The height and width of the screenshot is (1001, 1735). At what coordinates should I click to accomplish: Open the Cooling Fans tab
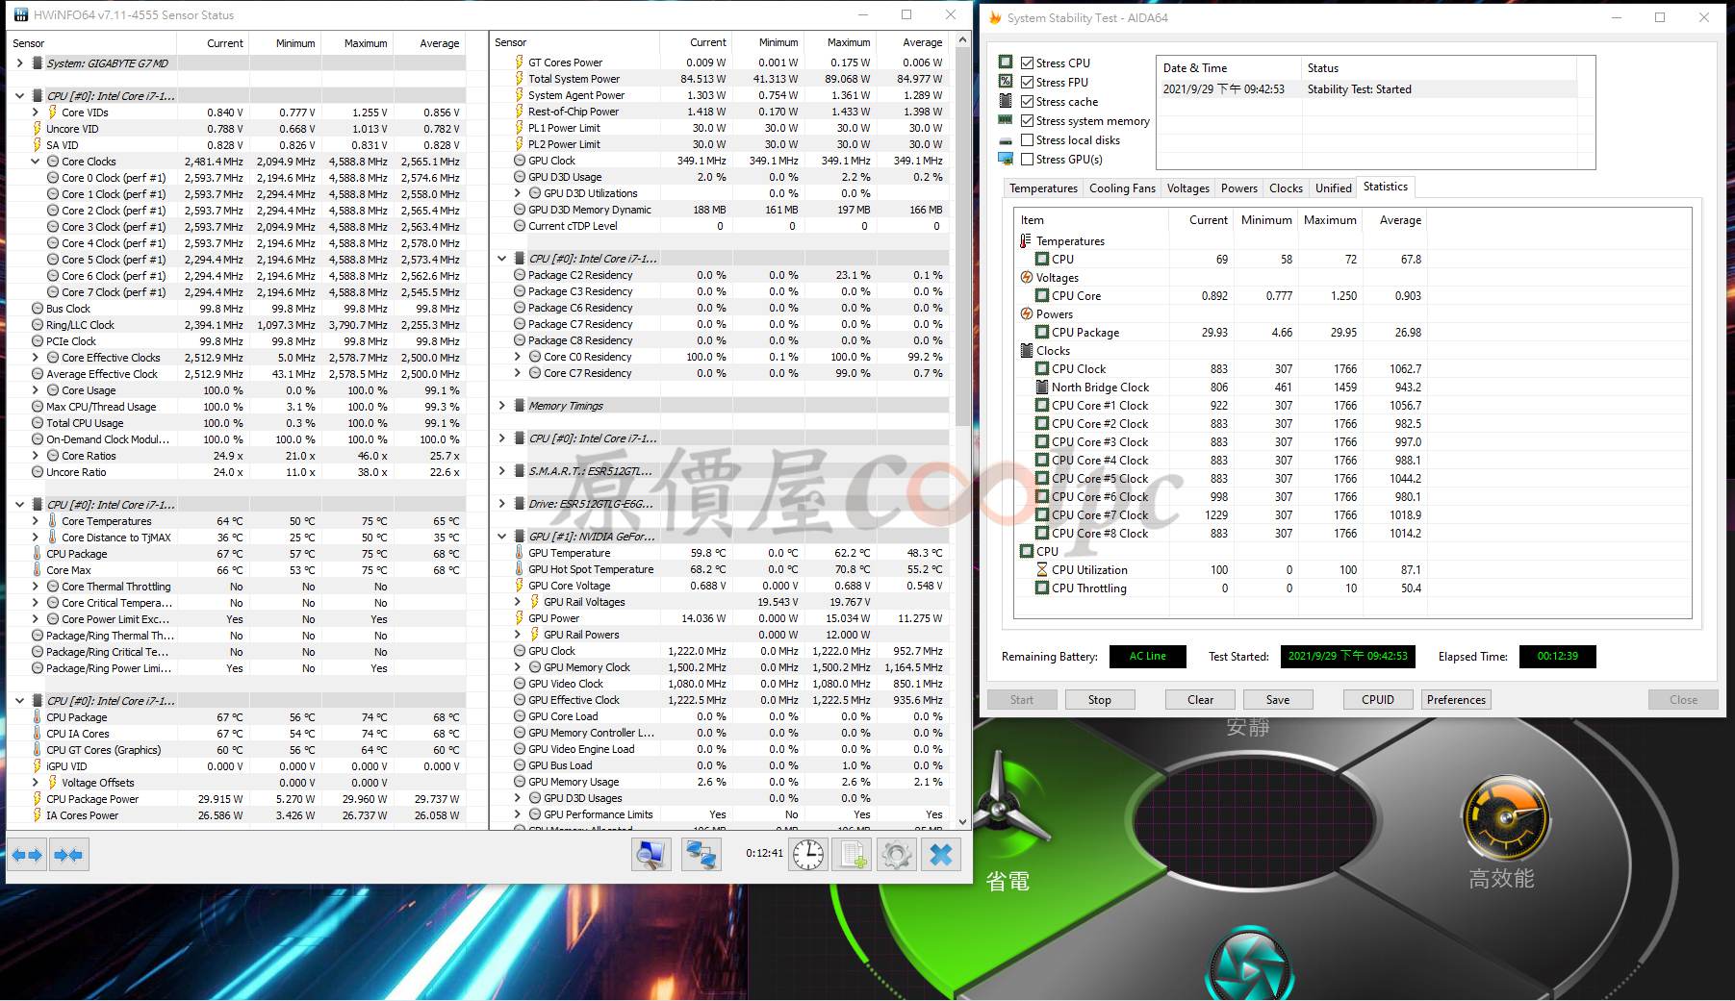tap(1121, 188)
